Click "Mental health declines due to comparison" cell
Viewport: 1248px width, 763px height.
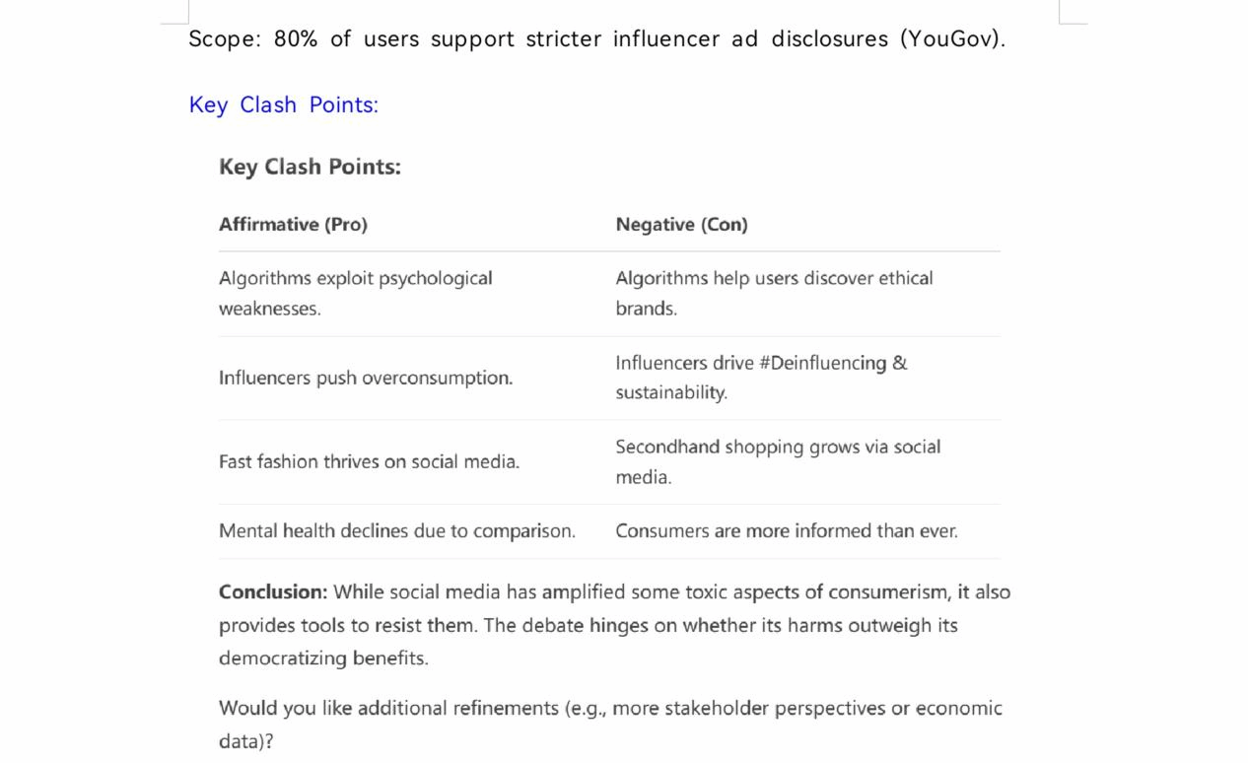tap(396, 531)
